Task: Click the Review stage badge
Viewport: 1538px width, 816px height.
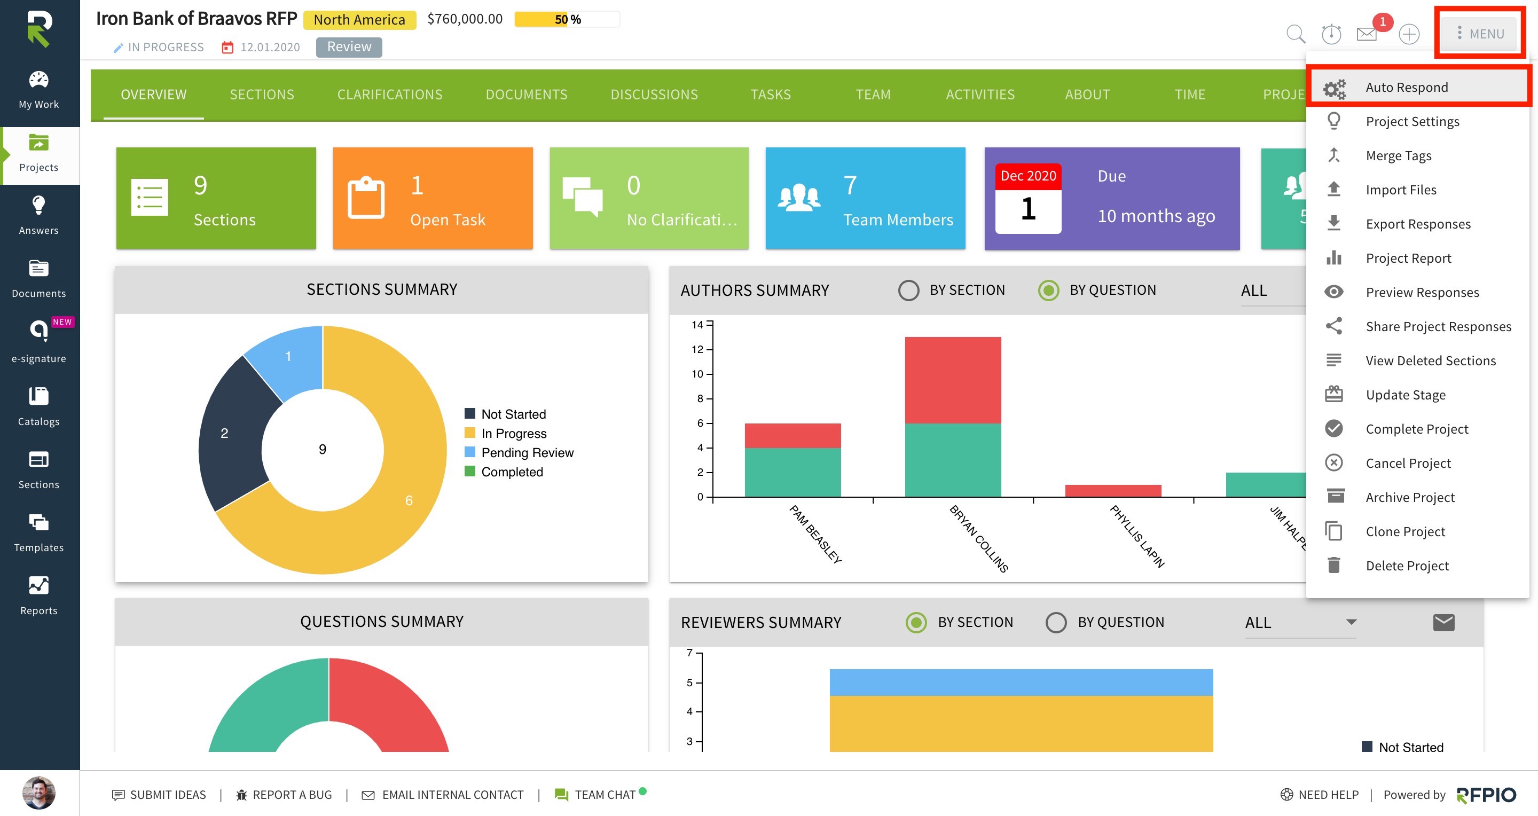Action: coord(349,46)
